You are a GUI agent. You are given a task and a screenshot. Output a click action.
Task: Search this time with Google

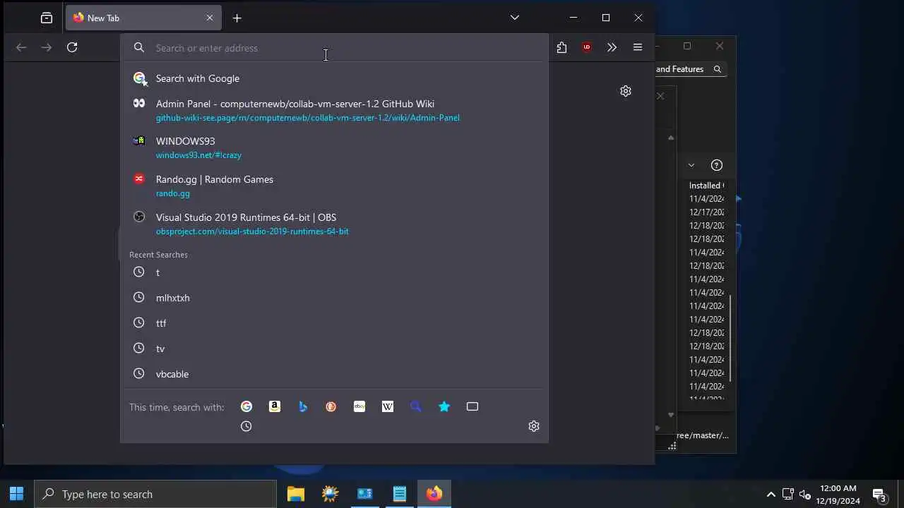246,406
